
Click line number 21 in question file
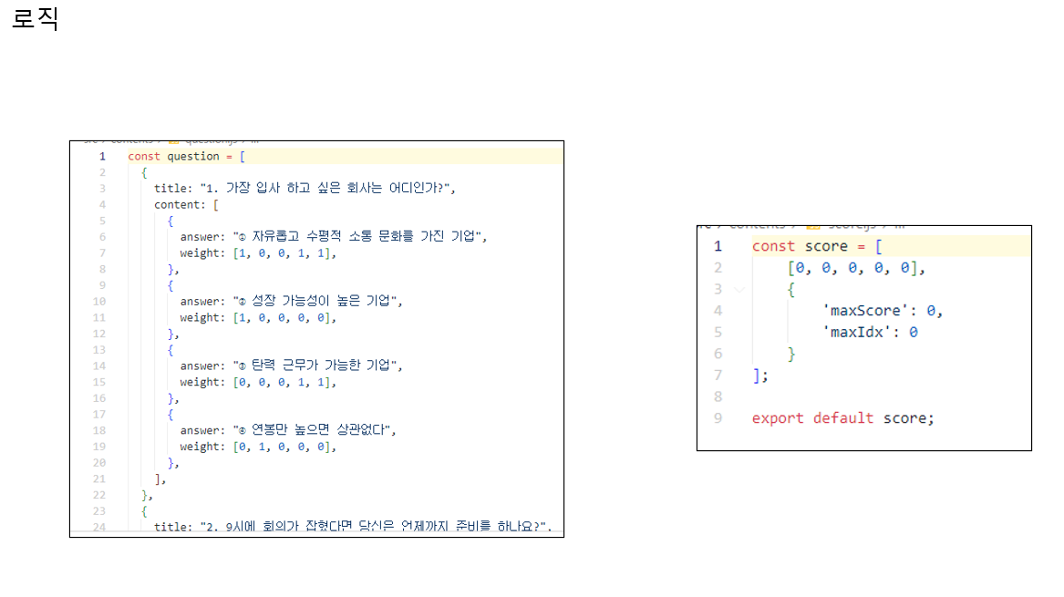[x=99, y=479]
